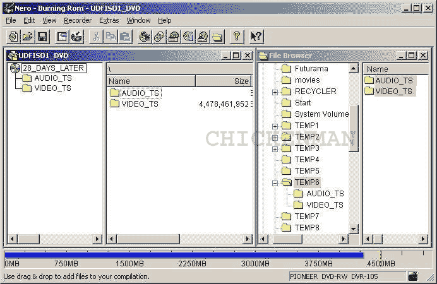
Task: Click File Browser Name column header
Action: click(x=395, y=69)
